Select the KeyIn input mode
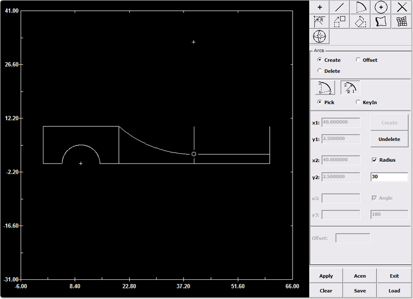The height and width of the screenshot is (299, 413). click(x=358, y=102)
